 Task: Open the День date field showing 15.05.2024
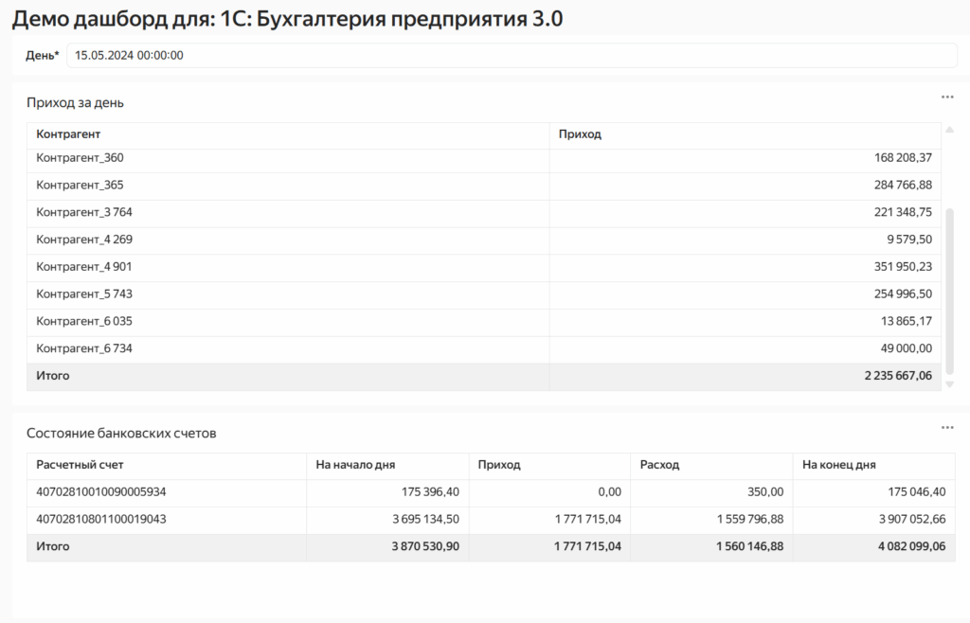pyautogui.click(x=512, y=56)
